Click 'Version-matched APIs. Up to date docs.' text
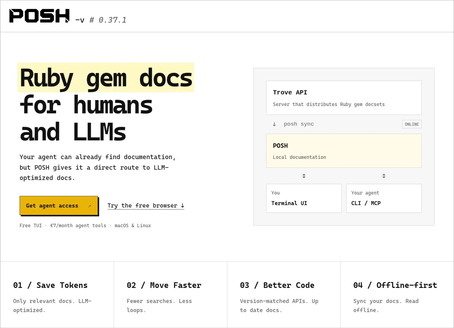The image size is (454, 328). click(x=279, y=306)
